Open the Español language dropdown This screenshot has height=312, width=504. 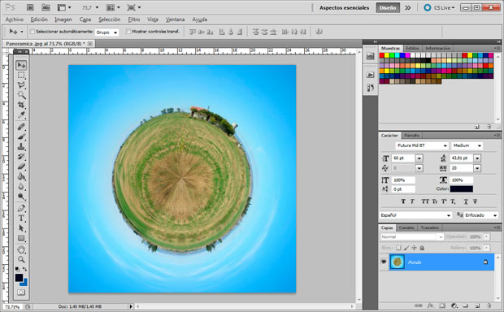(416, 215)
